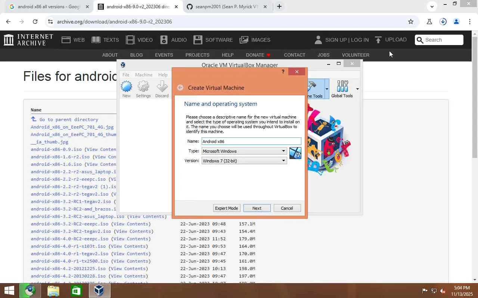The image size is (478, 298).
Task: Open the Chrome profile icon
Action: pos(456,22)
